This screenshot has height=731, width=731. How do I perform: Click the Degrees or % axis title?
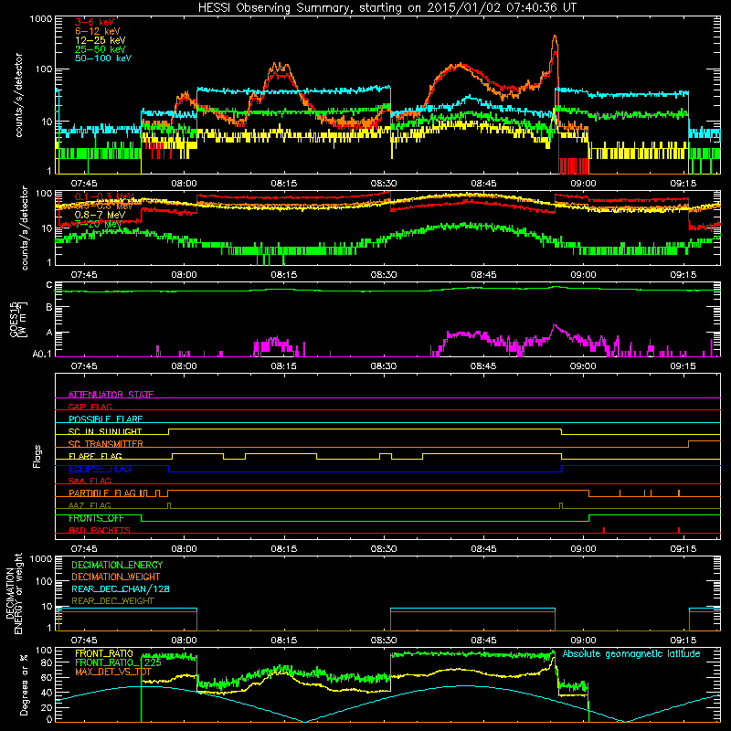click(24, 684)
